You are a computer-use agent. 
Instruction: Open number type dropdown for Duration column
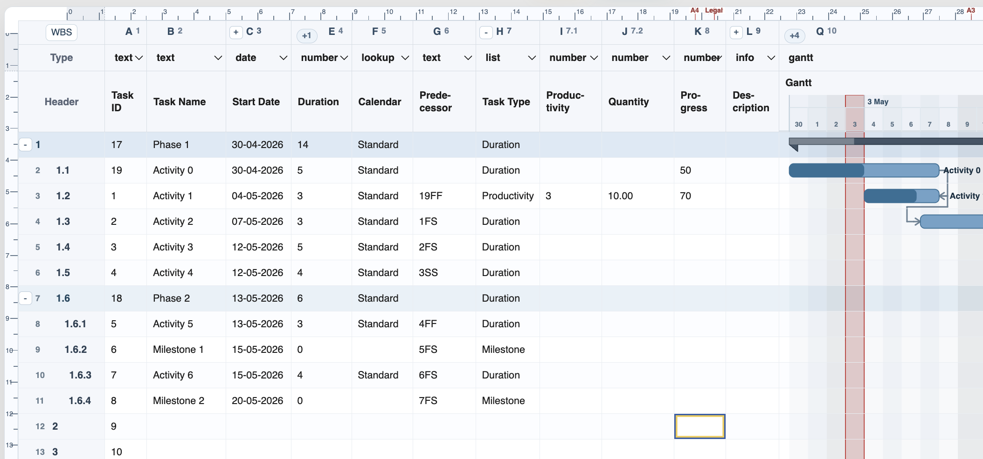pyautogui.click(x=344, y=58)
